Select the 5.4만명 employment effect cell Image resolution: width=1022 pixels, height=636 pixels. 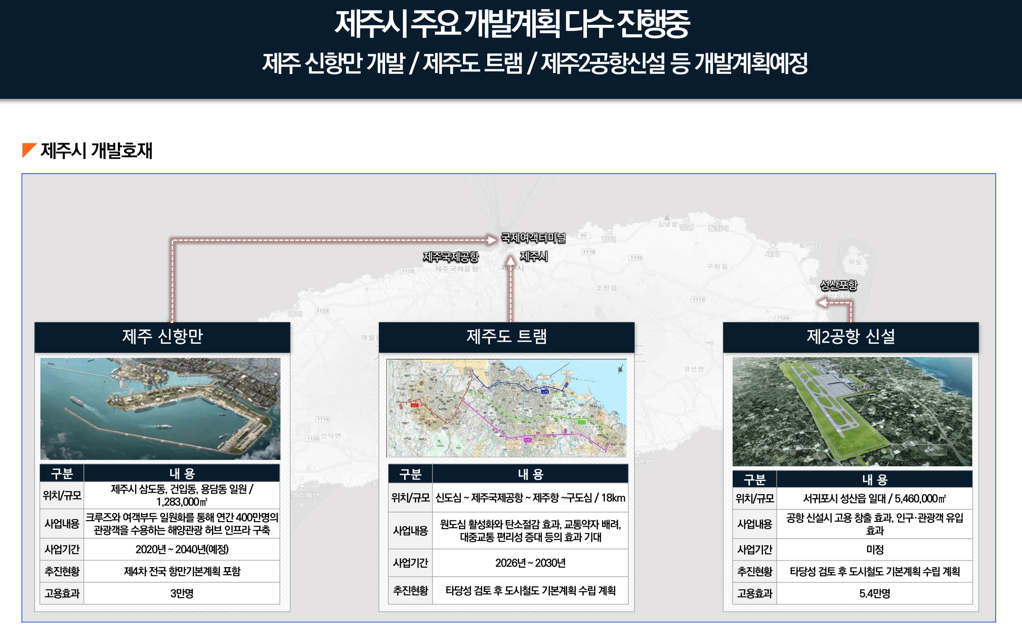tap(874, 593)
